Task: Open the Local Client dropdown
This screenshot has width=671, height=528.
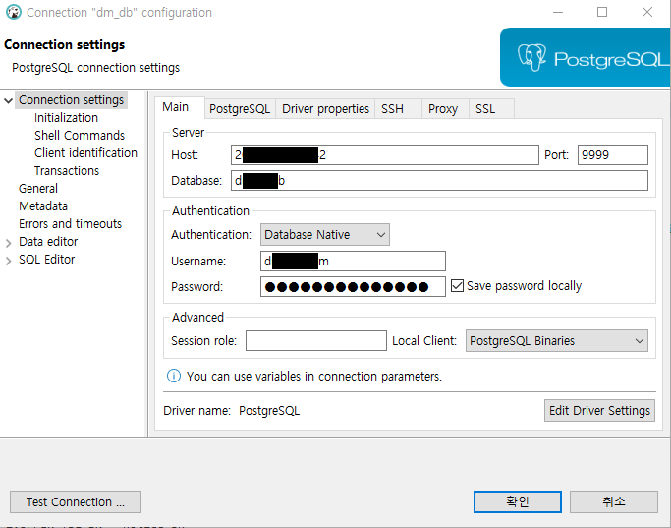Action: [557, 341]
